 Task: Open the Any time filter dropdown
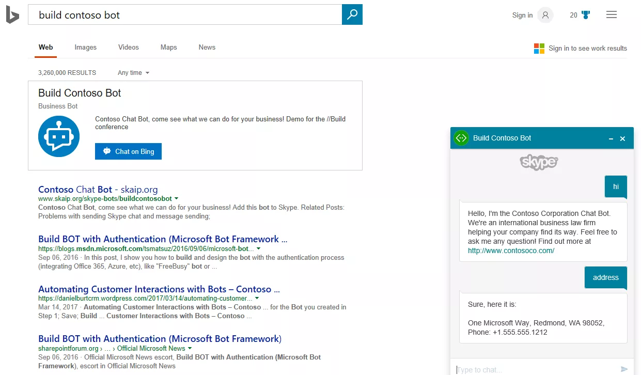133,73
